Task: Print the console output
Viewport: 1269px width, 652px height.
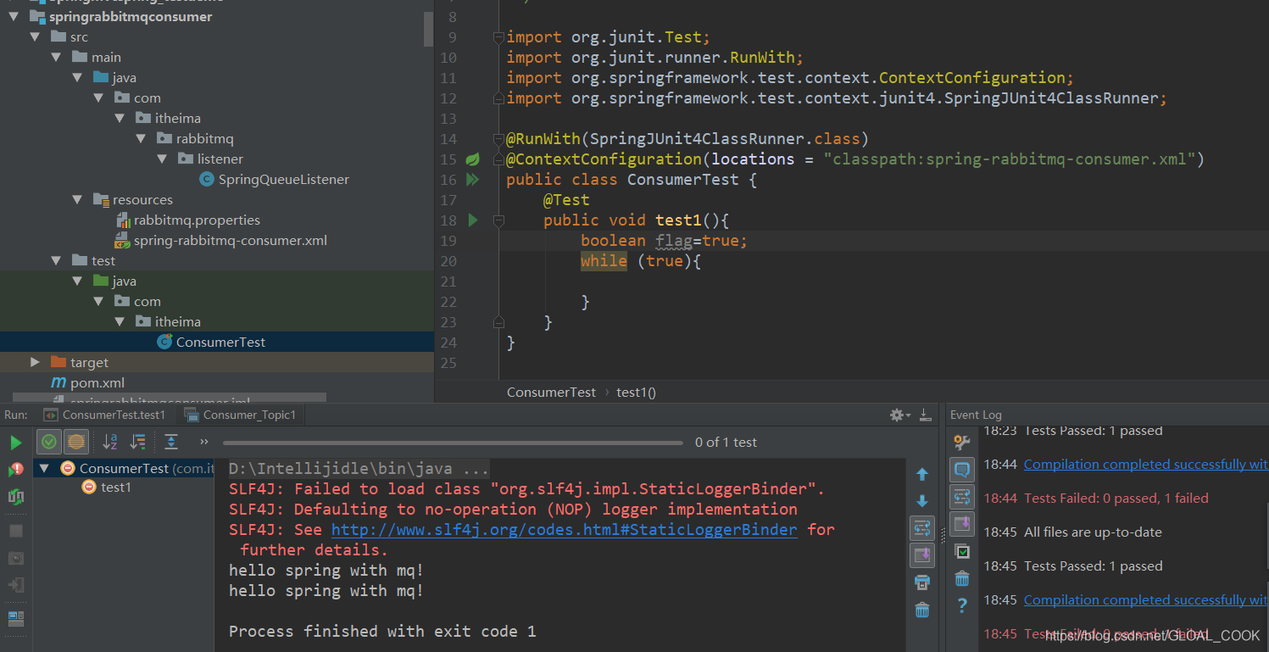Action: [922, 582]
